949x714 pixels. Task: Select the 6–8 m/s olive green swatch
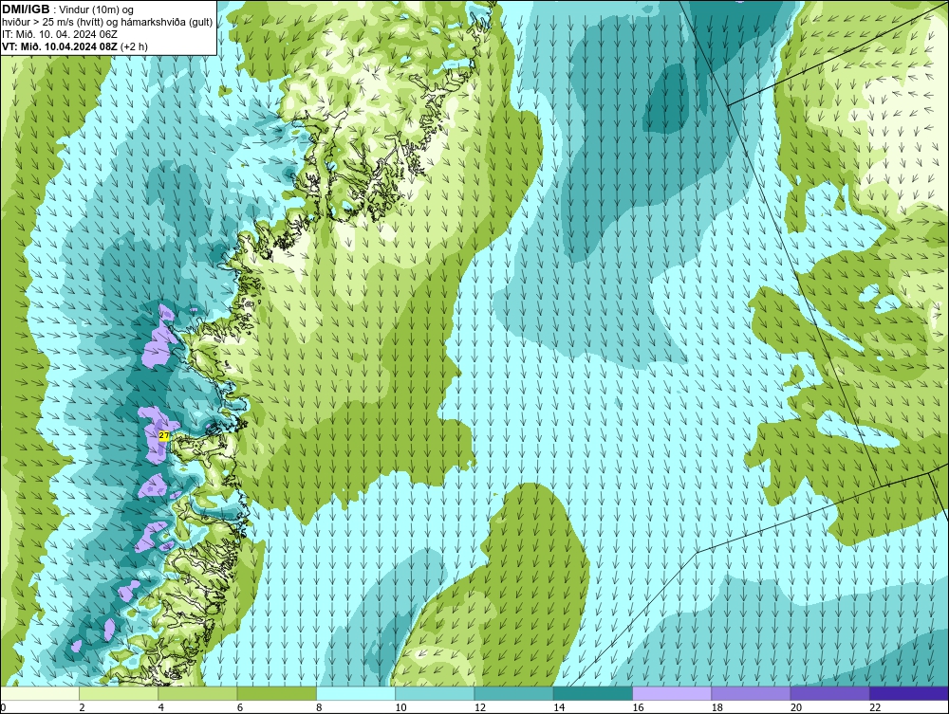pyautogui.click(x=276, y=693)
